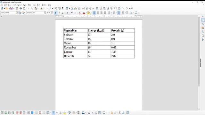Screen dimensions: 205x115
Task: Click the Insert Table icon
Action: click(x=67, y=9)
